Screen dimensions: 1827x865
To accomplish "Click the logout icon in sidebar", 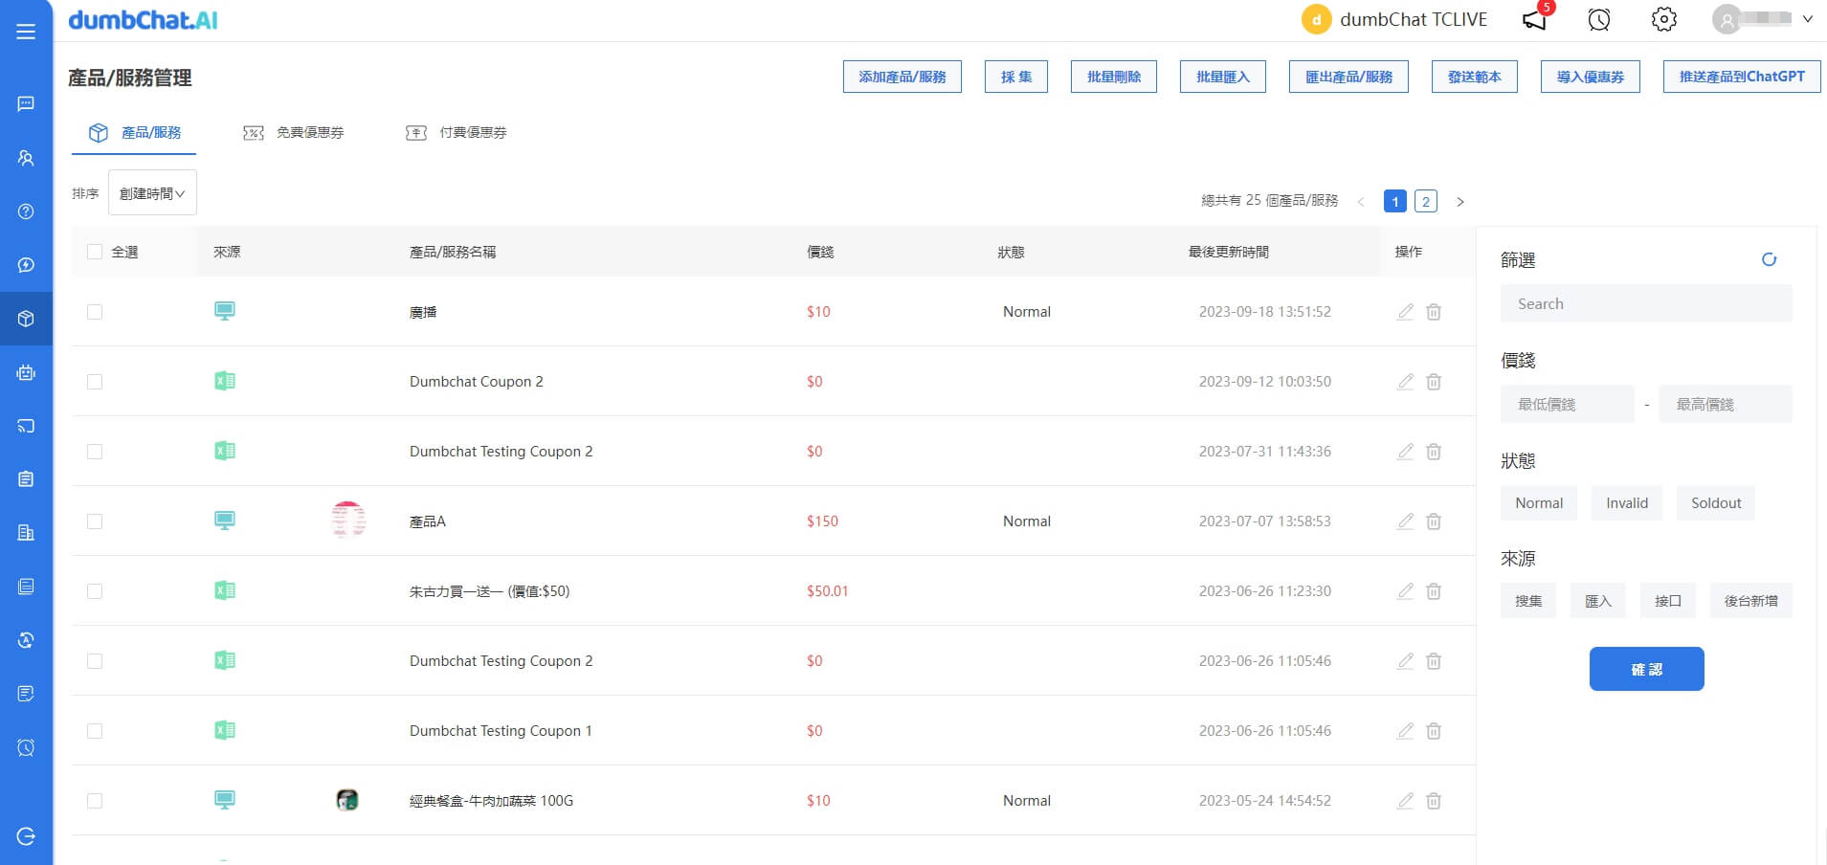I will (26, 836).
